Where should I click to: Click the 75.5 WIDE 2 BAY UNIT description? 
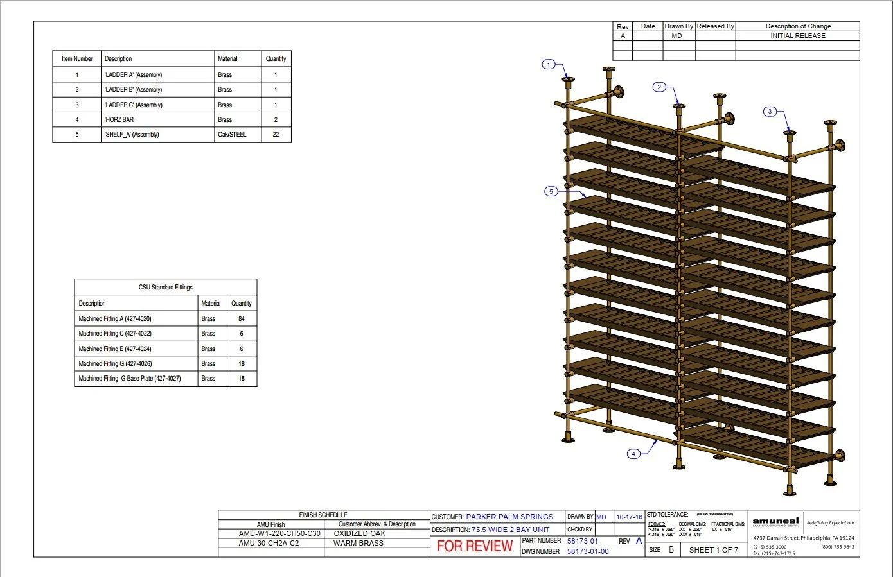pyautogui.click(x=511, y=530)
